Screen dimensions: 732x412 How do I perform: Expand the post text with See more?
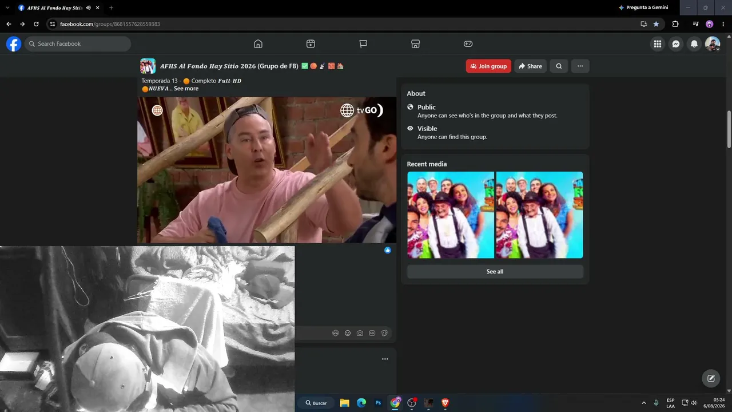pos(186,89)
